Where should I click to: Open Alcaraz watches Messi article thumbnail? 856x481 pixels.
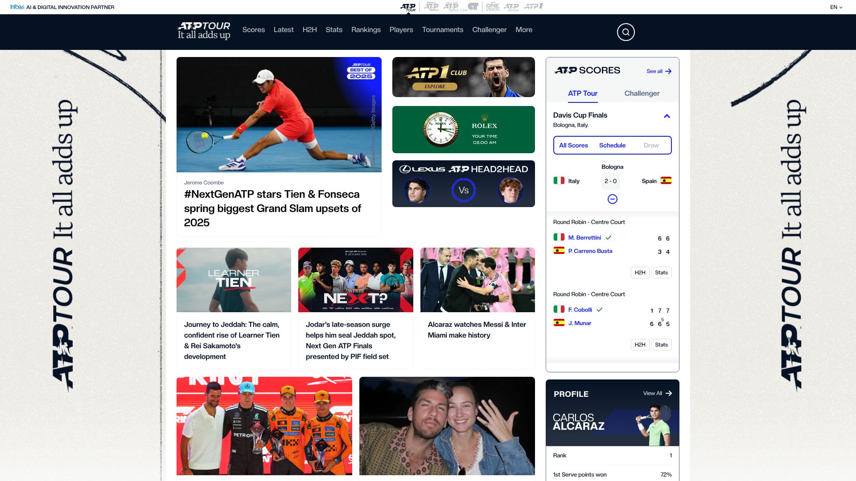477,280
